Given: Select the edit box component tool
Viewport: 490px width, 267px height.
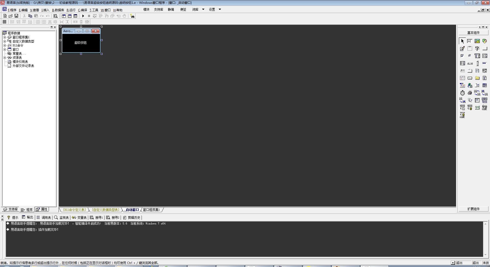Looking at the screenshot, I should (x=470, y=41).
